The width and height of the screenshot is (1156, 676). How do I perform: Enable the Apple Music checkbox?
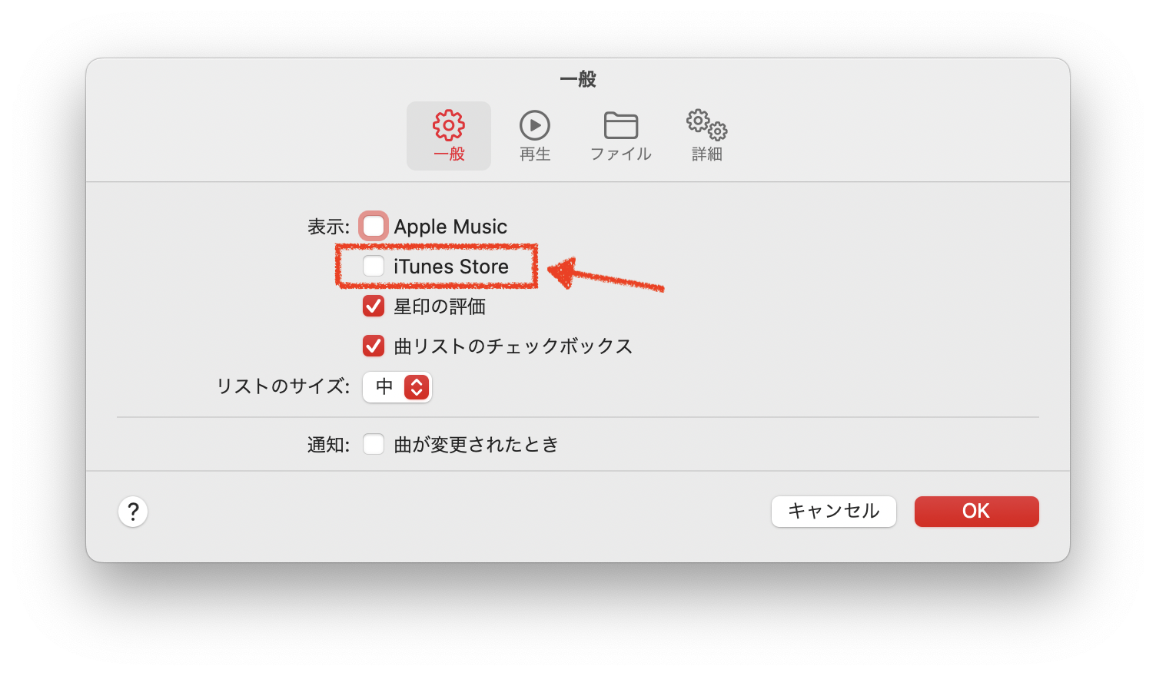(x=374, y=227)
